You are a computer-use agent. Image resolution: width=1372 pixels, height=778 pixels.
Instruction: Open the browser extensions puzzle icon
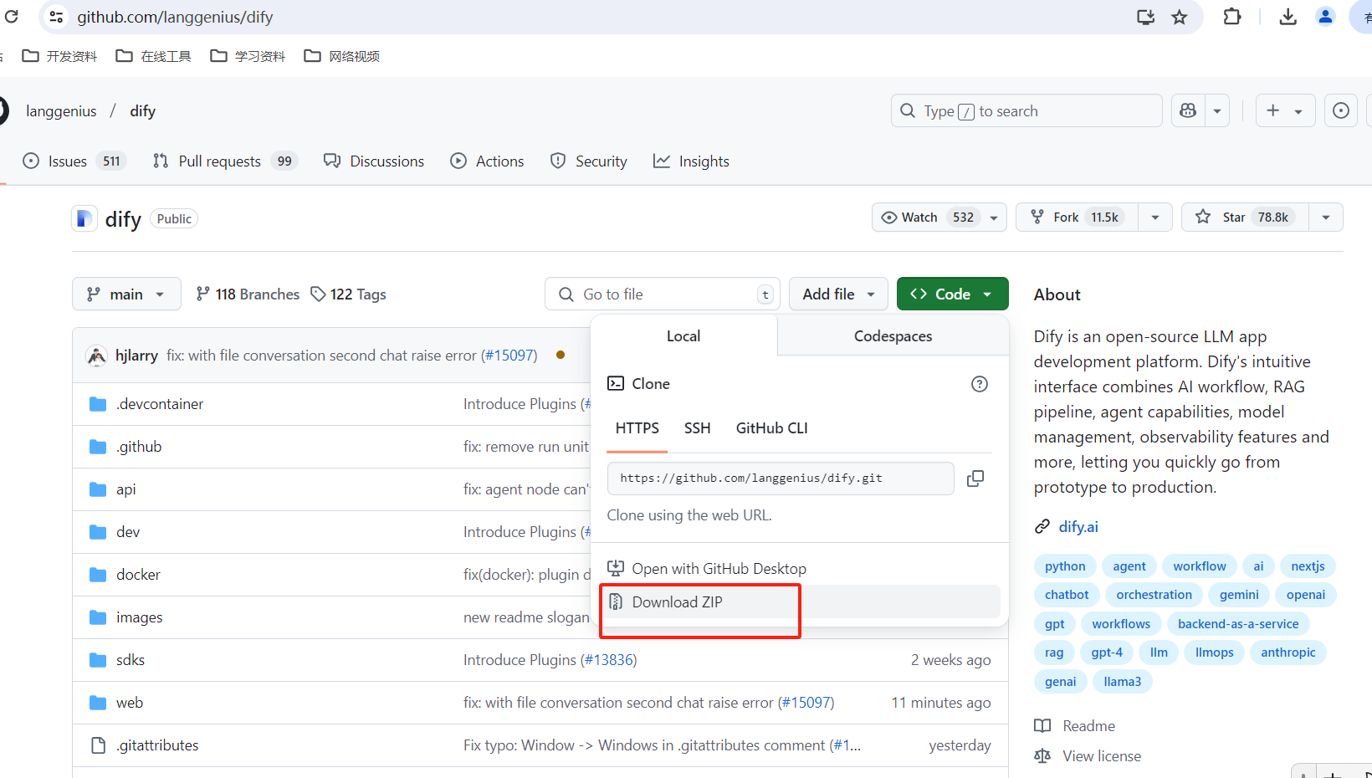tap(1232, 17)
